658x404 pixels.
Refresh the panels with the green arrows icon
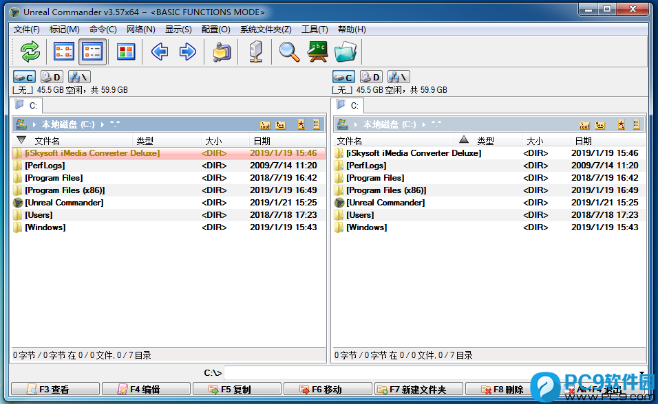[30, 52]
